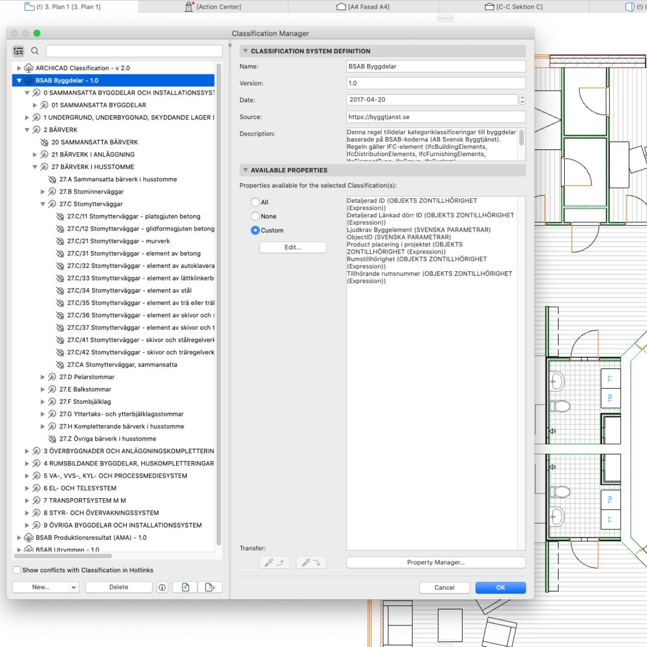Select the All radio button
The image size is (647, 647).
255,202
